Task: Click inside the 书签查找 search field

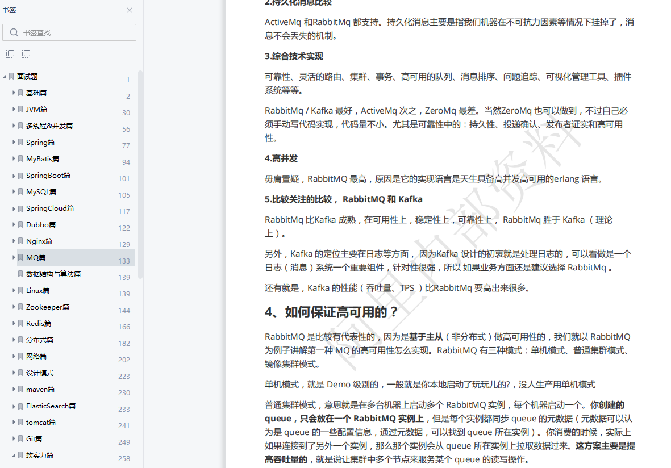Action: click(74, 32)
